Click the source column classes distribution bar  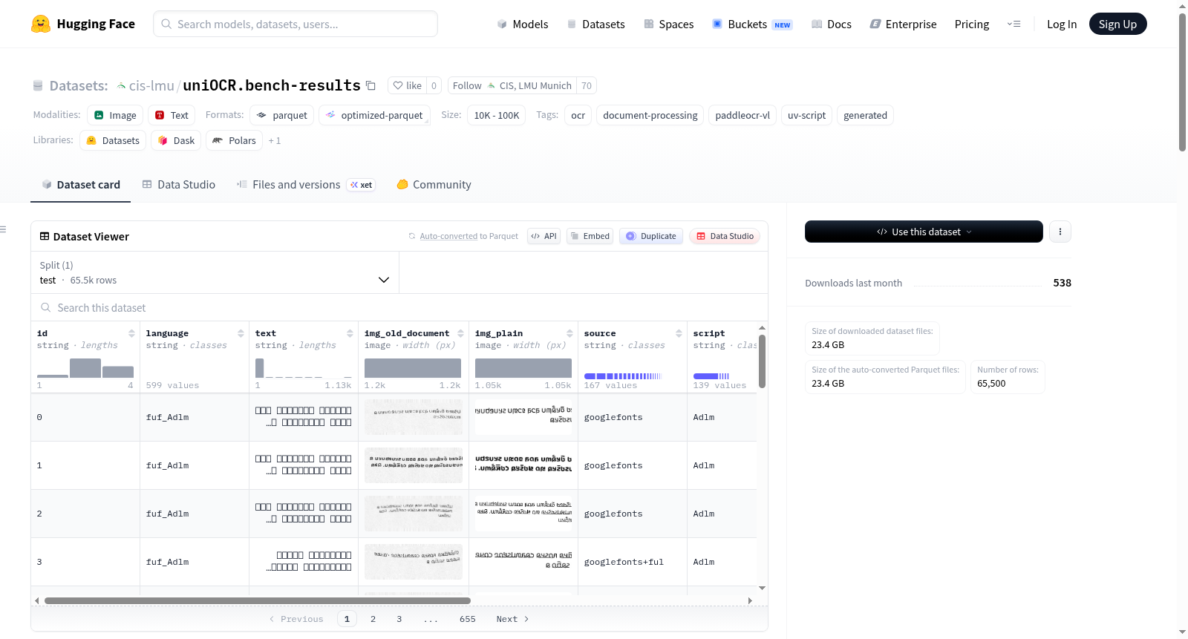point(623,376)
